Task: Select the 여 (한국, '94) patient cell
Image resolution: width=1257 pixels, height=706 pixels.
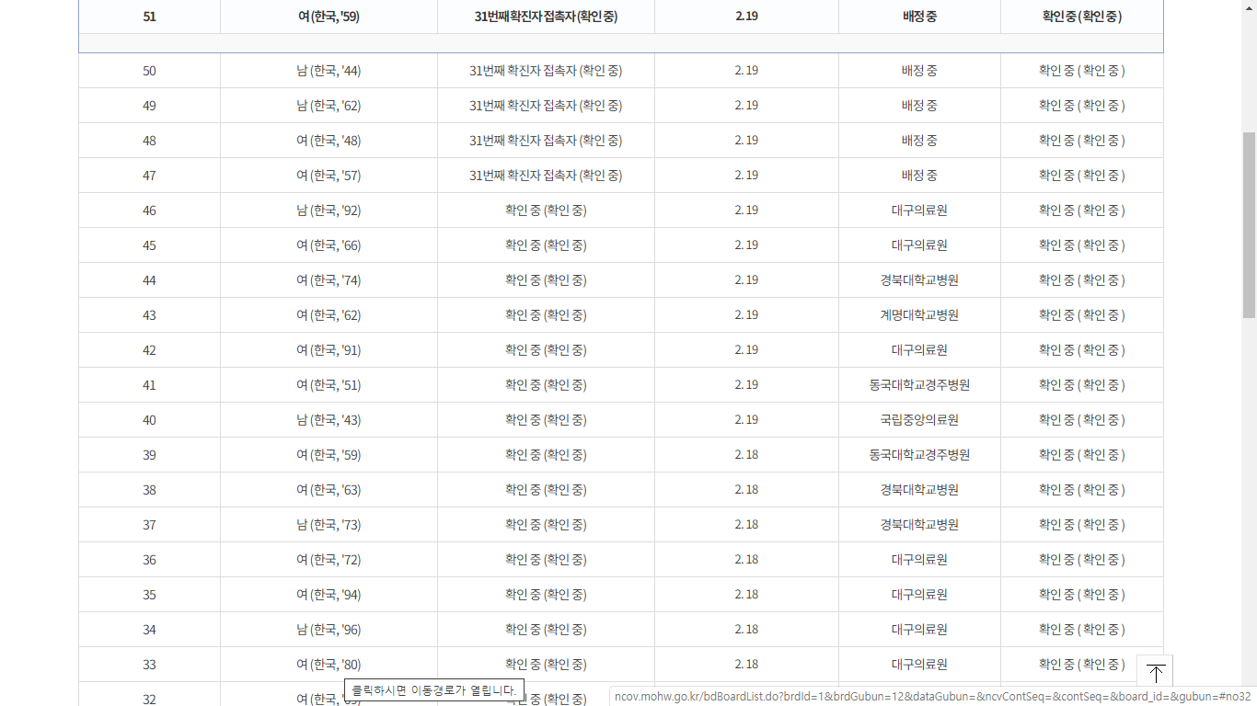Action: pos(329,595)
